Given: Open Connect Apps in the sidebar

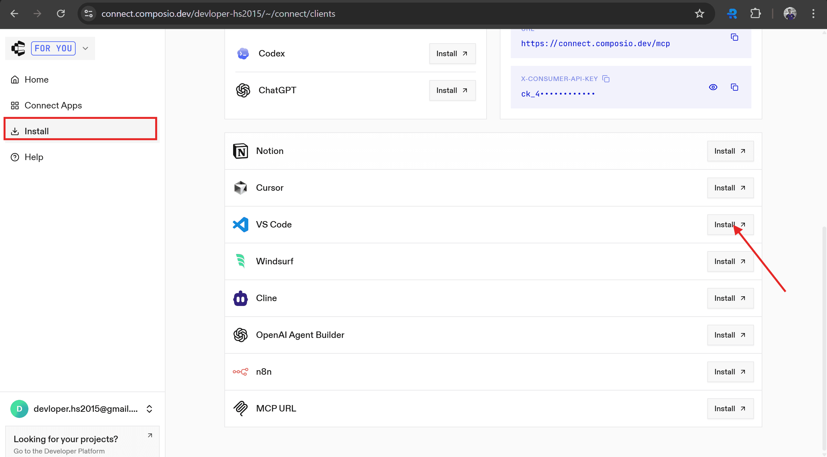Looking at the screenshot, I should [53, 106].
